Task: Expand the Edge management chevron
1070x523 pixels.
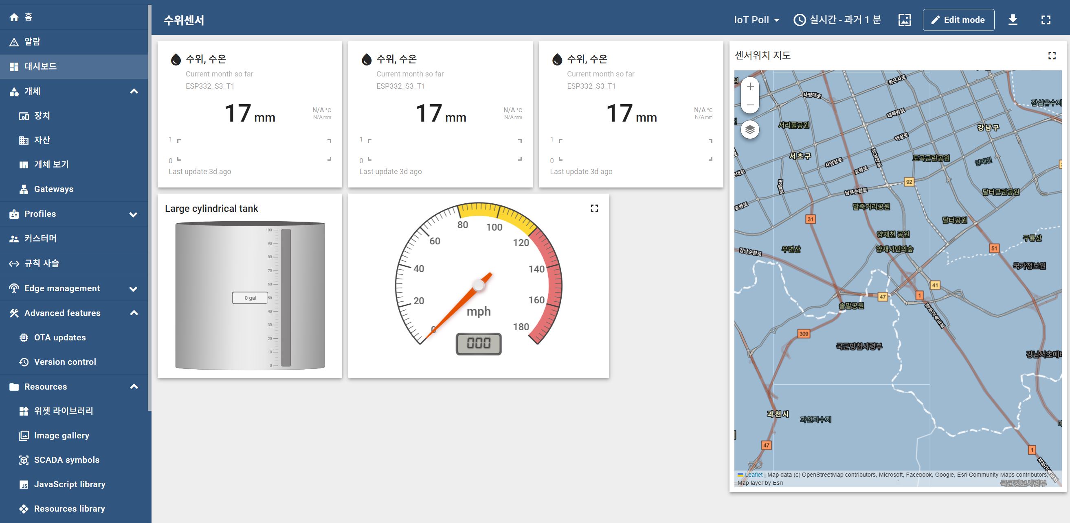Action: (x=133, y=289)
